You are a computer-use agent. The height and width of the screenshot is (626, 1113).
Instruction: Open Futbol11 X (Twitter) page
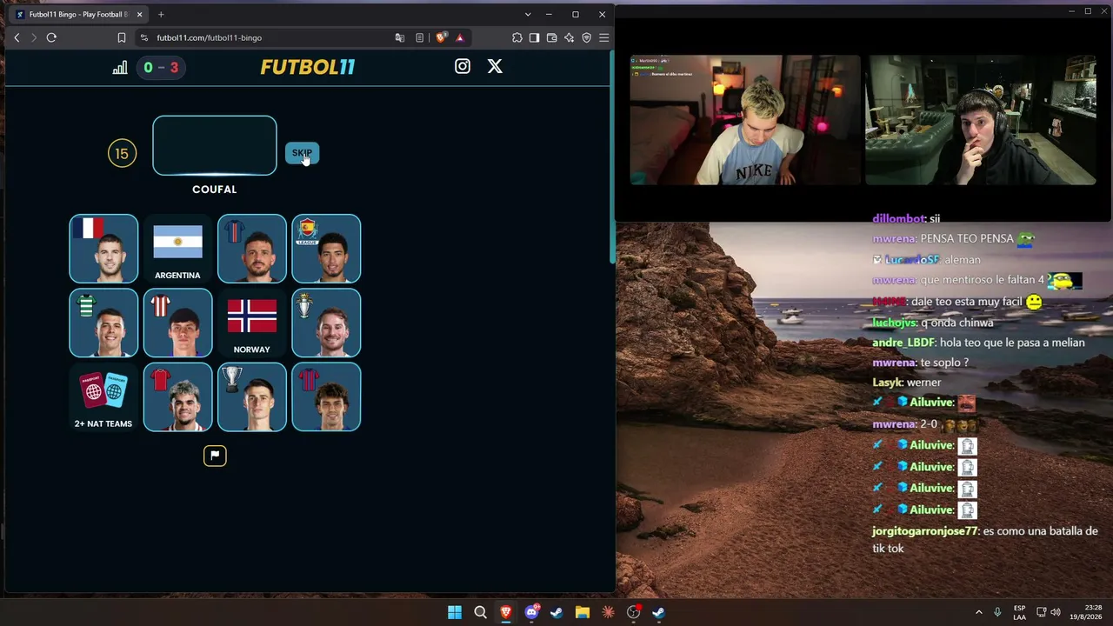pos(495,66)
